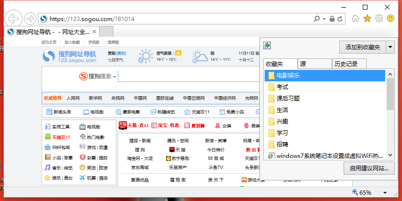The width and height of the screenshot is (402, 201).
Task: Click the browser Back arrow button
Action: (x=14, y=19)
